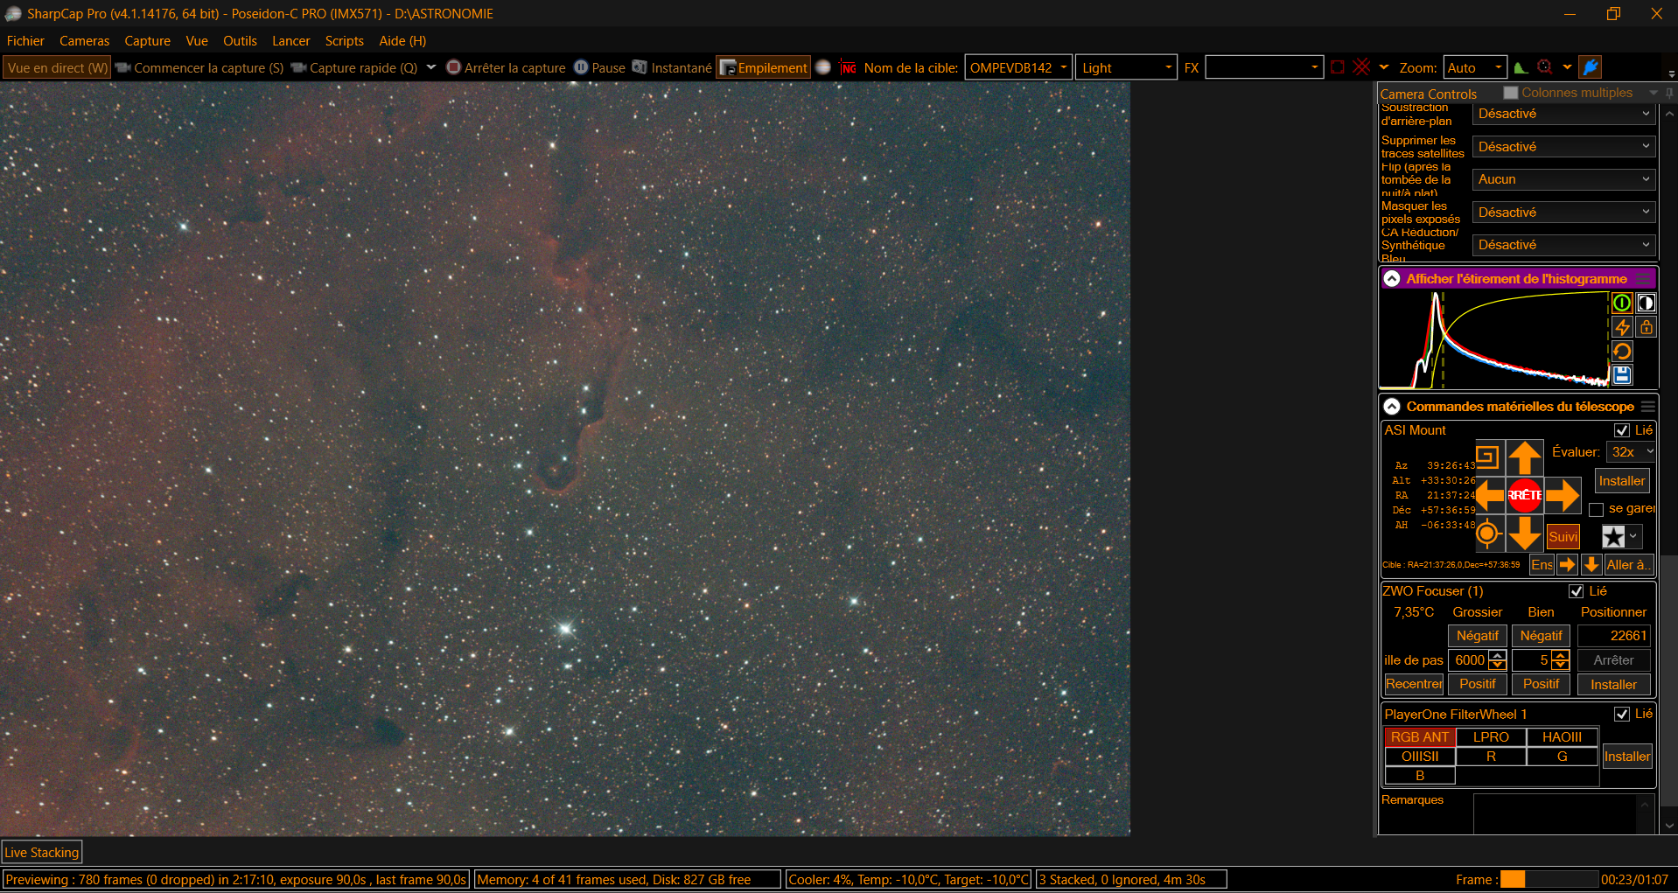The height and width of the screenshot is (893, 1678).
Task: Click the red magnifier focus-assist icon
Action: (x=1545, y=67)
